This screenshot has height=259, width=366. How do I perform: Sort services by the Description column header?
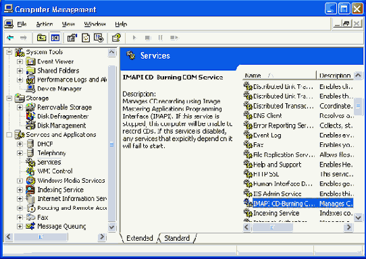(335, 76)
